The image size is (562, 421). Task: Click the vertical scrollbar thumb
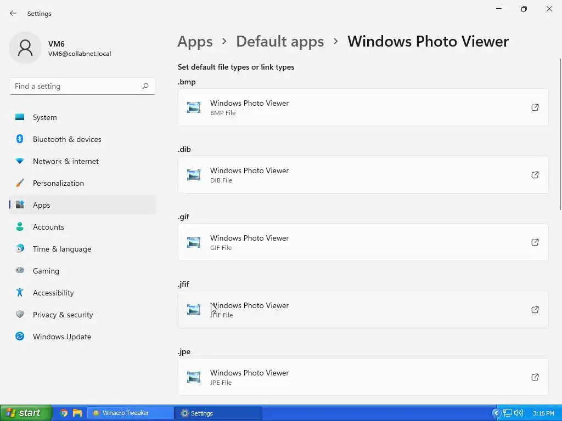pyautogui.click(x=560, y=134)
